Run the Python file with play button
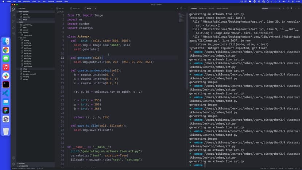 tap(177, 8)
